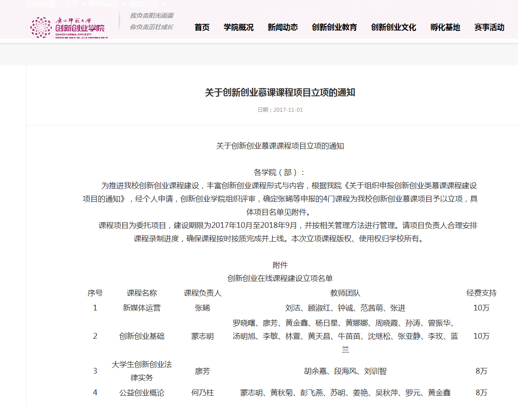Navigate to 孵化基地 in the menu
Screen dimensions: 518x405
[445, 27]
